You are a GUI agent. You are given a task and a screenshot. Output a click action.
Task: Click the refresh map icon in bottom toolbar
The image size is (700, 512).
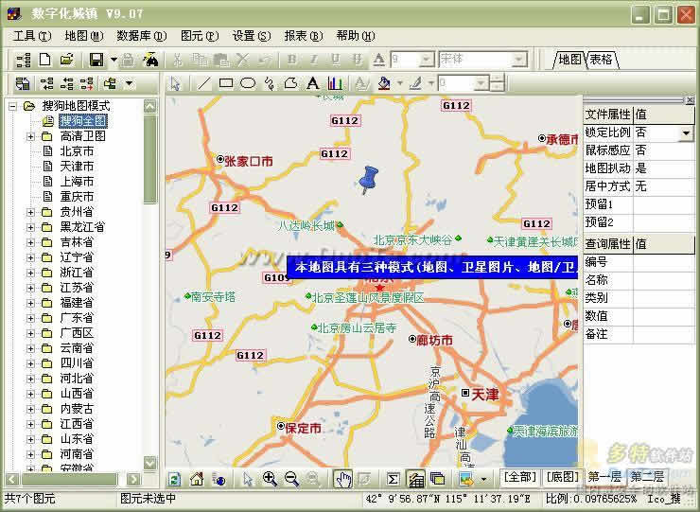click(175, 480)
